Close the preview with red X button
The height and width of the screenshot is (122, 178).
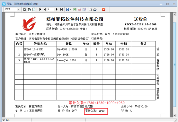click(x=104, y=9)
